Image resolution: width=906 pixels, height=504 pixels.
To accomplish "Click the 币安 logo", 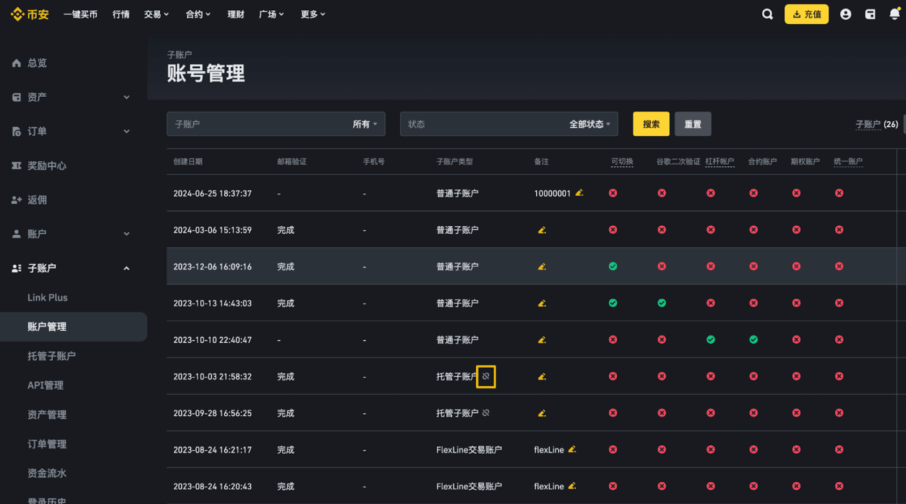I will pyautogui.click(x=30, y=14).
